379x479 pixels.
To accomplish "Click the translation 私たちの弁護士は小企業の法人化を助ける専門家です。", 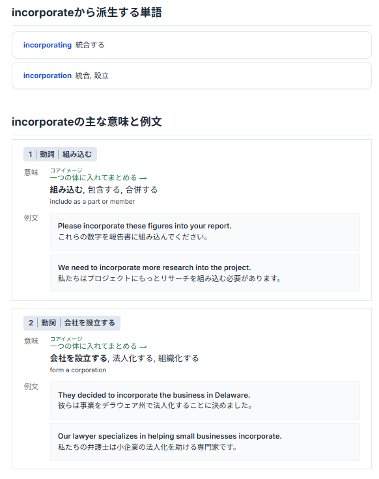I will click(x=148, y=447).
